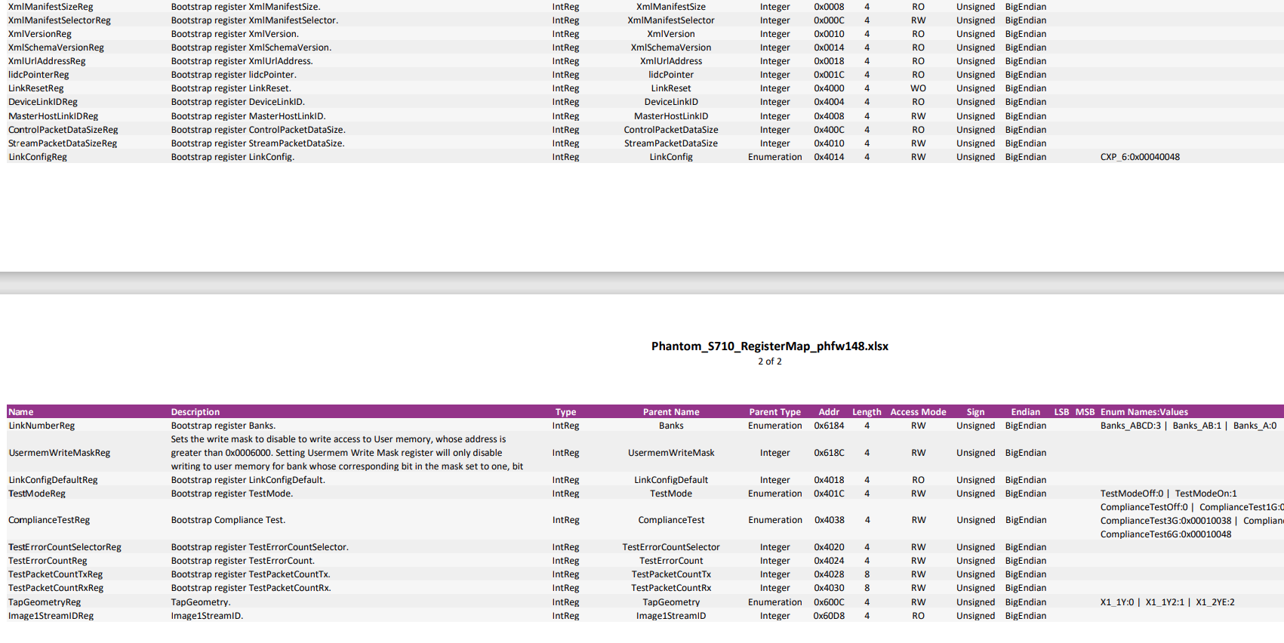Screen dimensions: 1284x643
Task: Click the Endian column header
Action: (x=1026, y=412)
